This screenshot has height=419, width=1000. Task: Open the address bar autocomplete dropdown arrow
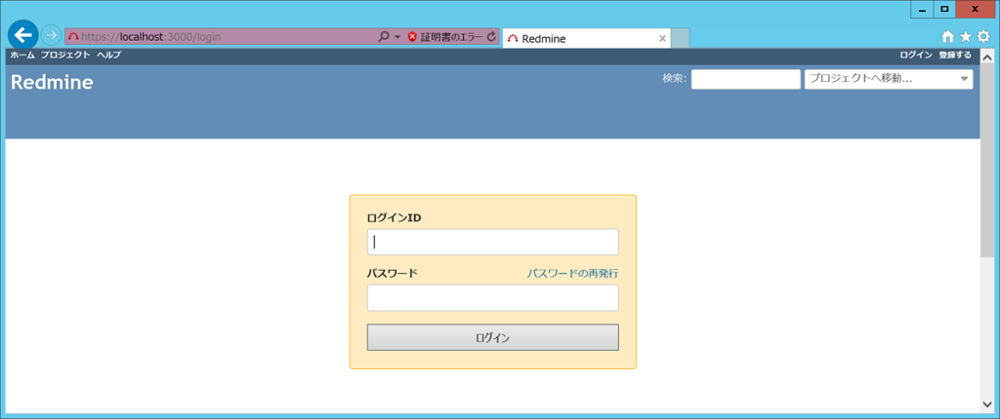tap(397, 37)
